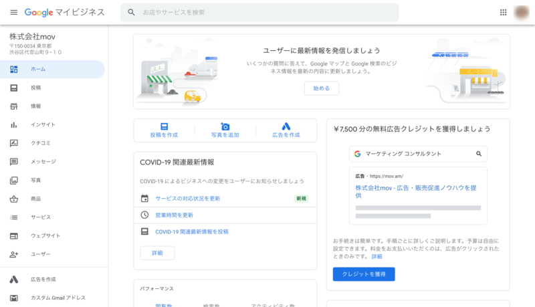Select 商品 in the sidebar
Screen dimensions: 535x307
click(x=52, y=199)
